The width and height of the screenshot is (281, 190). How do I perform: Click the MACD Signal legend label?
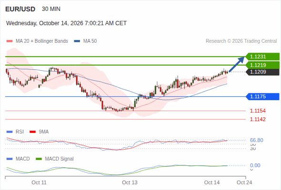coord(60,159)
